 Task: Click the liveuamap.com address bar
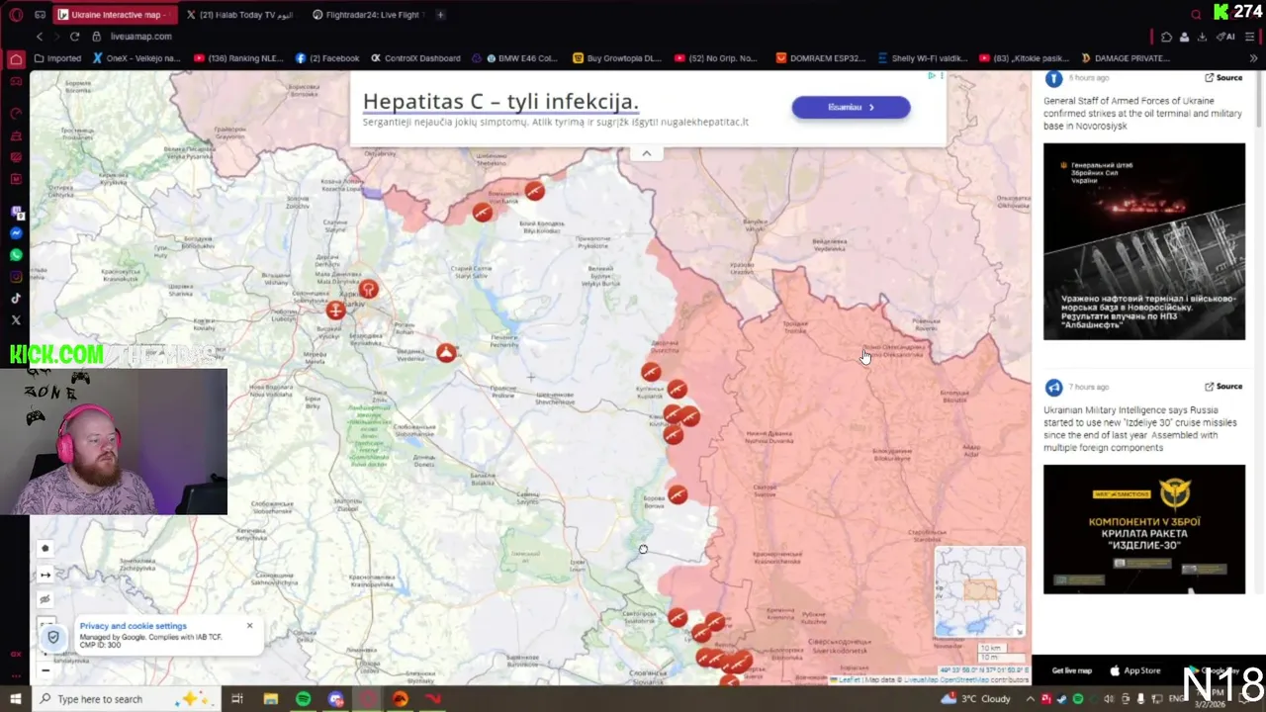click(x=140, y=37)
